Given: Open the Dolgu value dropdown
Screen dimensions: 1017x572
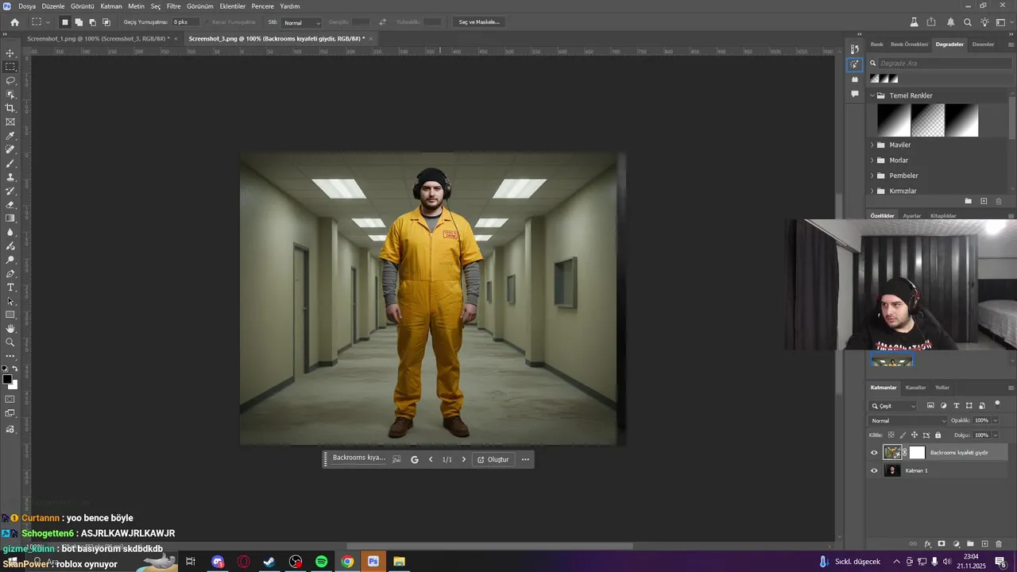Looking at the screenshot, I should [996, 435].
